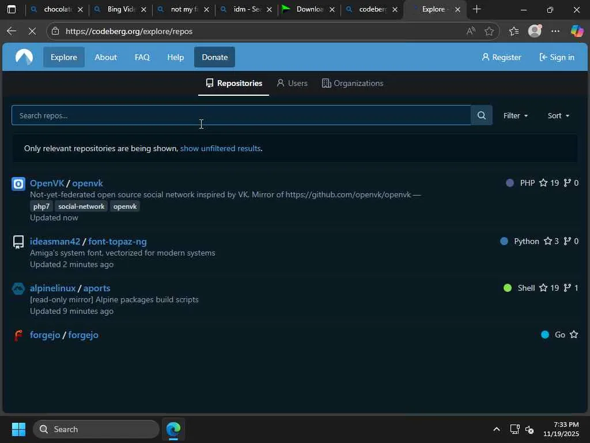Open the Explore navigation item
Viewport: 590px width, 443px height.
click(63, 57)
